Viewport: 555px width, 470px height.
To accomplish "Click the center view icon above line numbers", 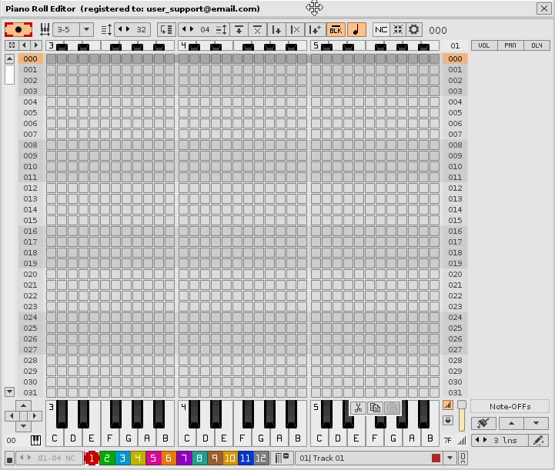I will 12,45.
